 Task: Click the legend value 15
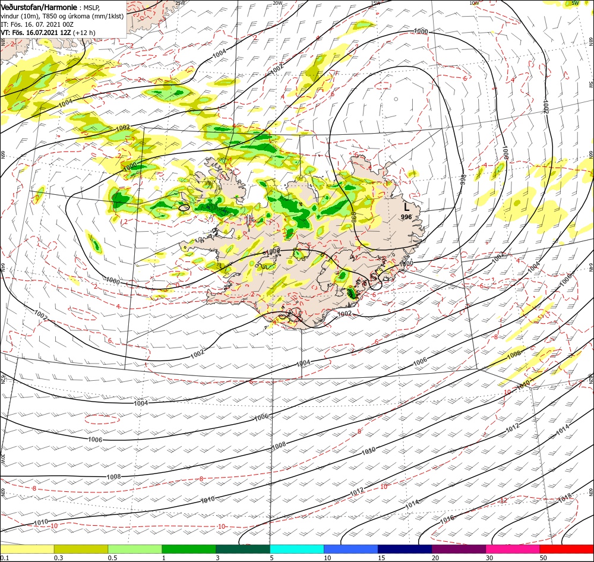pyautogui.click(x=381, y=558)
